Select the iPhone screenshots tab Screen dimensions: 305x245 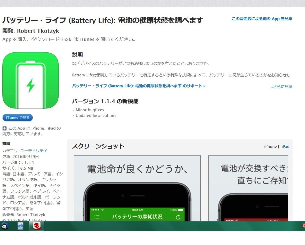point(270,147)
